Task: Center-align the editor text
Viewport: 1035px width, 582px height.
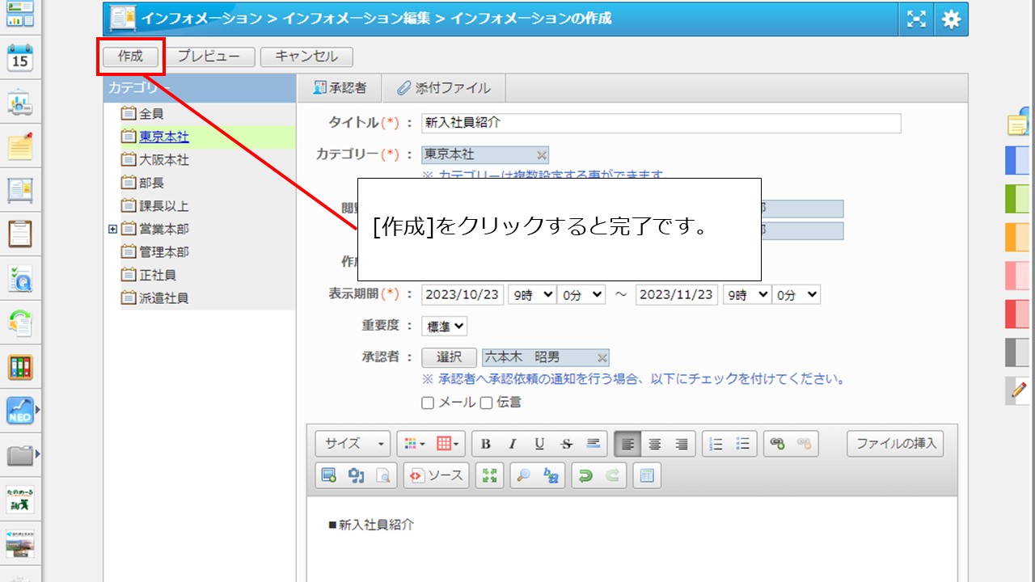Action: tap(655, 444)
